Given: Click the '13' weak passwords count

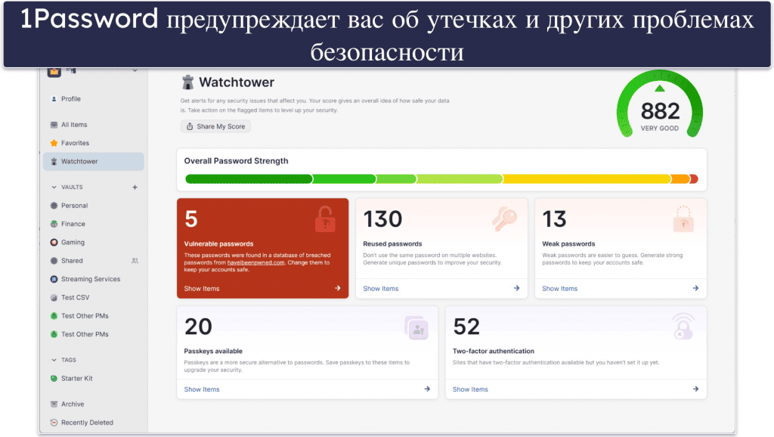Looking at the screenshot, I should pyautogui.click(x=554, y=218).
